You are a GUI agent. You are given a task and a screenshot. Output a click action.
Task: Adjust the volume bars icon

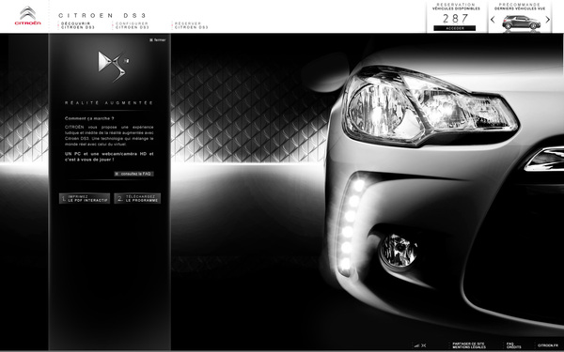pyautogui.click(x=416, y=345)
